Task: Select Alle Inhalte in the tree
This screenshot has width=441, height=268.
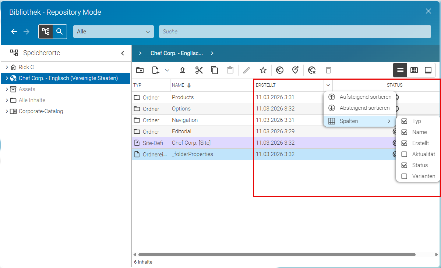Action: pos(32,100)
